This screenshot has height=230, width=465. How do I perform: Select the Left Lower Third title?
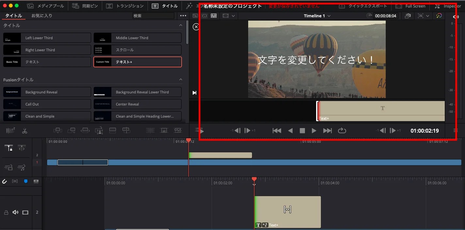tap(47, 38)
